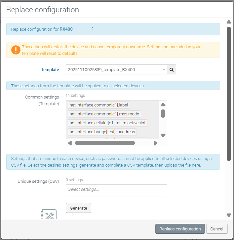This screenshot has width=234, height=240.
Task: Click the orange warning exclamation icon
Action: tap(16, 50)
